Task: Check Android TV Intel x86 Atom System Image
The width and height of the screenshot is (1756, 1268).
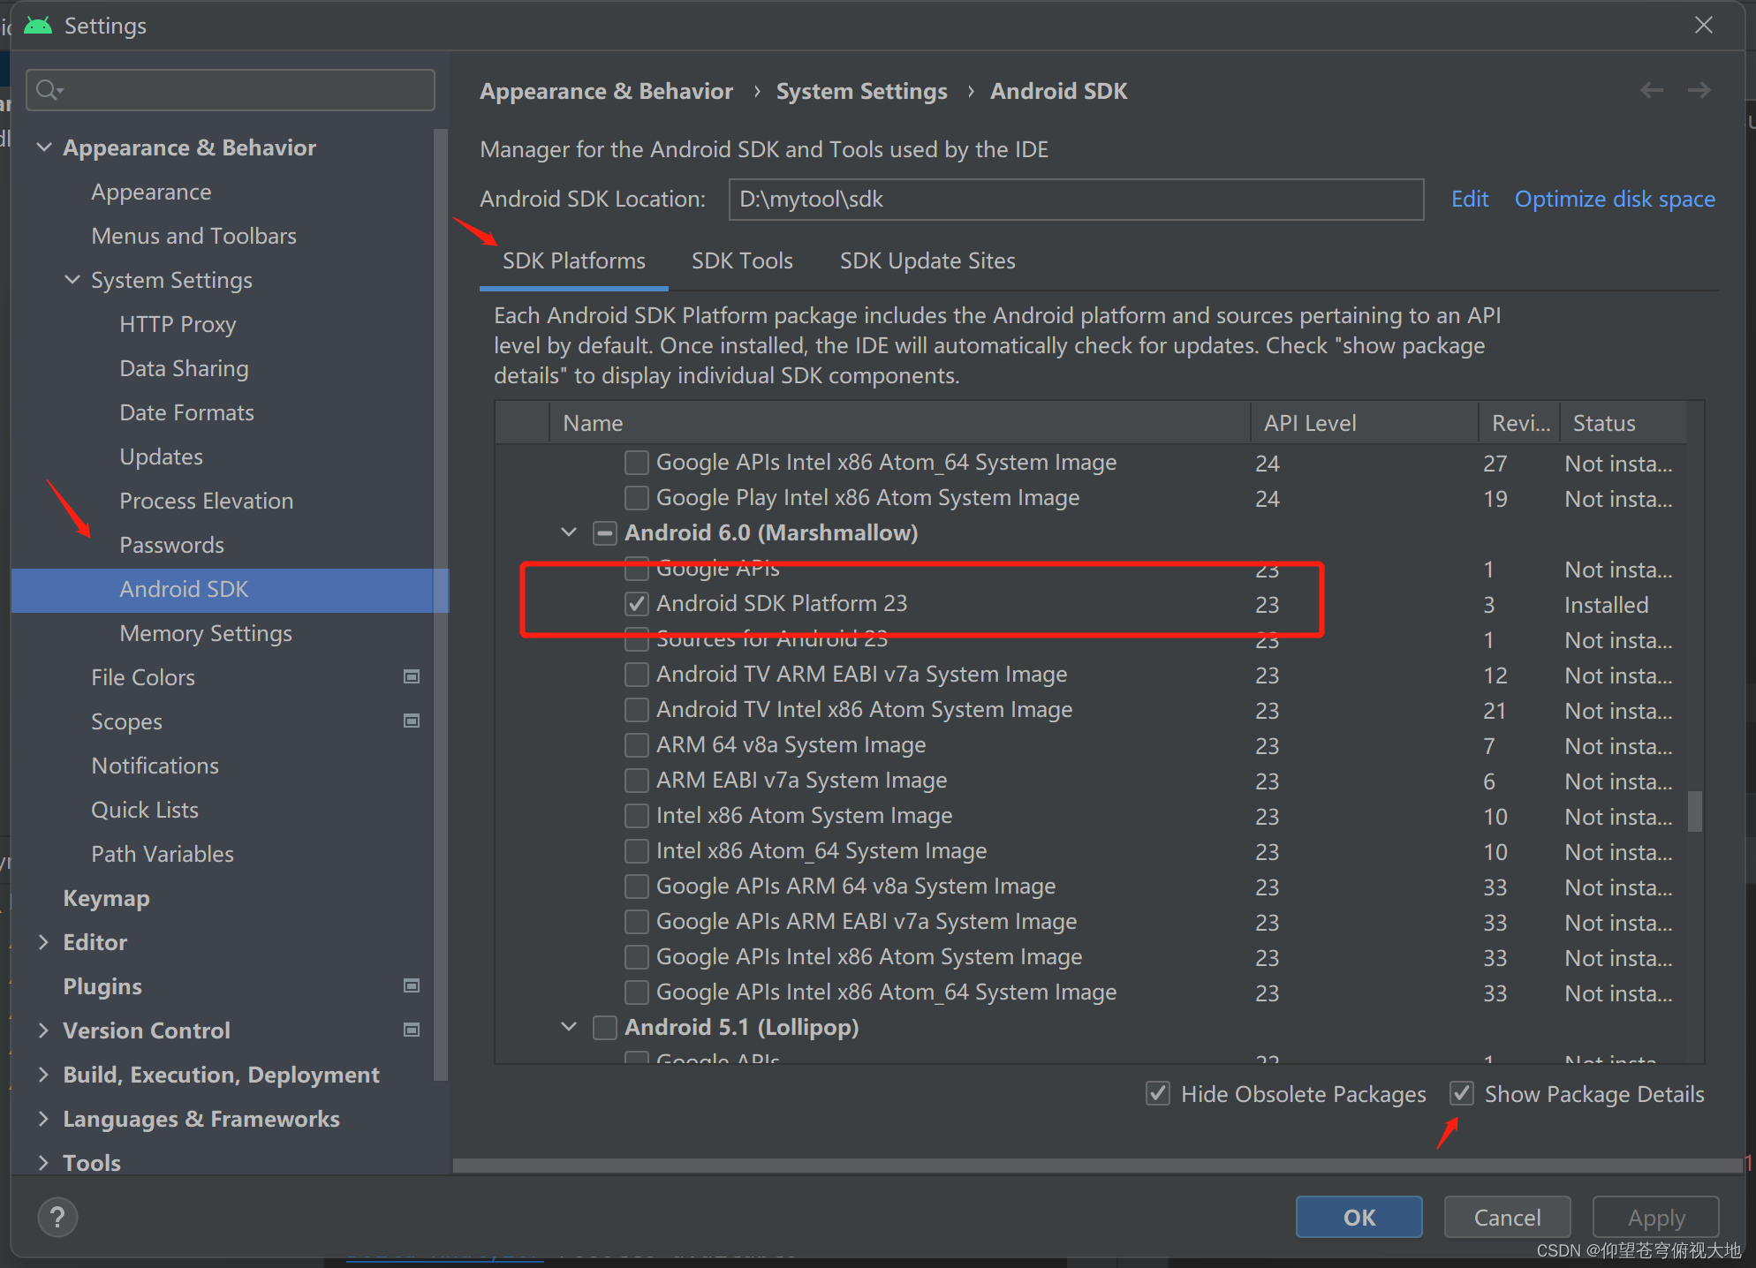Action: point(636,710)
